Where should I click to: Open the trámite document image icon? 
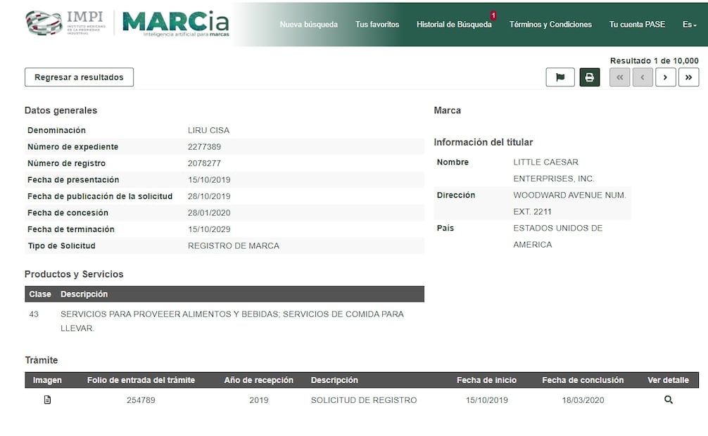tap(47, 399)
